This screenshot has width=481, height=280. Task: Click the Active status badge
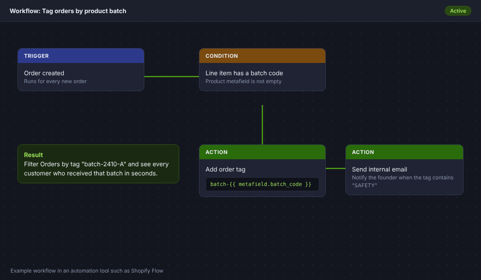click(x=458, y=11)
